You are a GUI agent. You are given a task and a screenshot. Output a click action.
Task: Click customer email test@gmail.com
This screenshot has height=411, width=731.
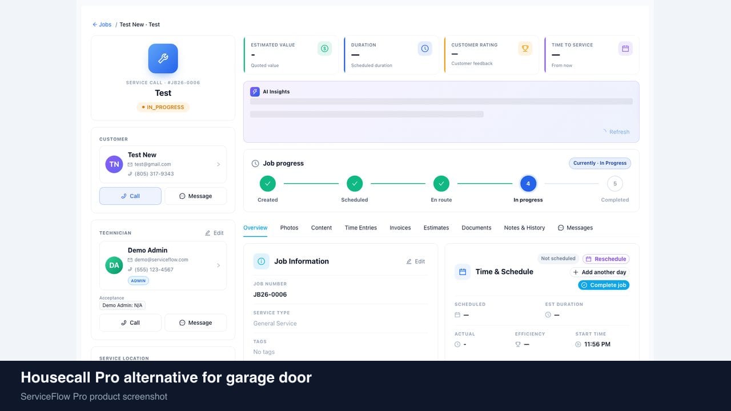point(152,164)
